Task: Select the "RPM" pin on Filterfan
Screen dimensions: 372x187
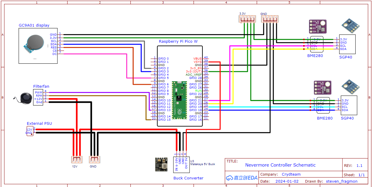Action: pyautogui.click(x=39, y=96)
